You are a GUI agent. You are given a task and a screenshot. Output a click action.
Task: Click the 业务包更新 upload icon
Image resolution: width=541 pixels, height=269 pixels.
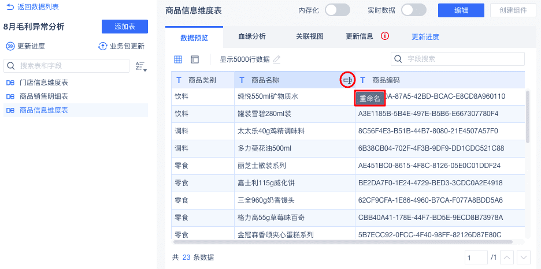tap(103, 47)
